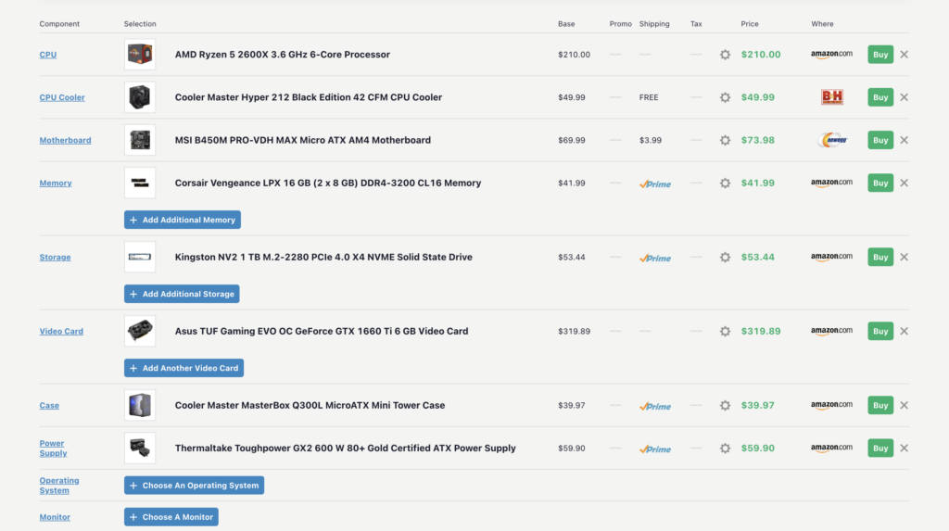Click B&H logo in CPU Cooler row
This screenshot has width=949, height=531.
832,97
